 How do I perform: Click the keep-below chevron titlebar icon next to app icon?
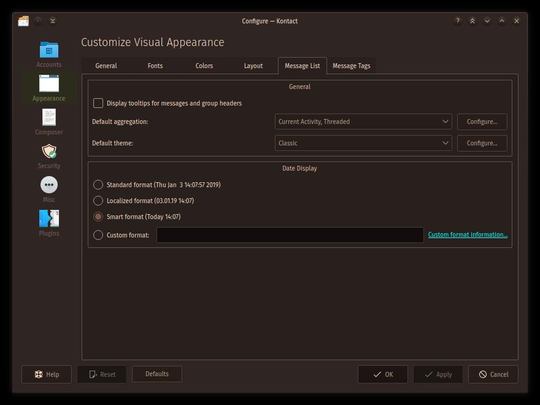point(52,21)
